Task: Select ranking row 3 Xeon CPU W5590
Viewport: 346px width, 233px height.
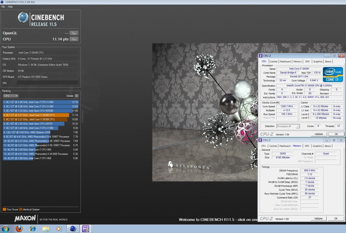Action: 41,111
